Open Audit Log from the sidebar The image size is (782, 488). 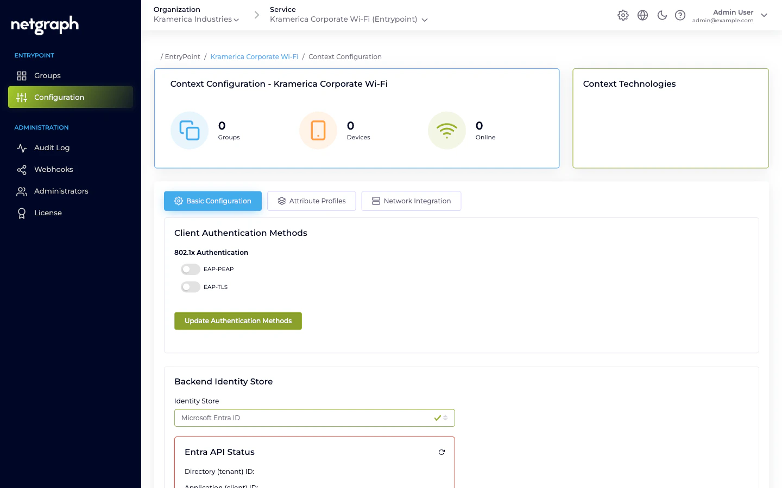click(52, 147)
